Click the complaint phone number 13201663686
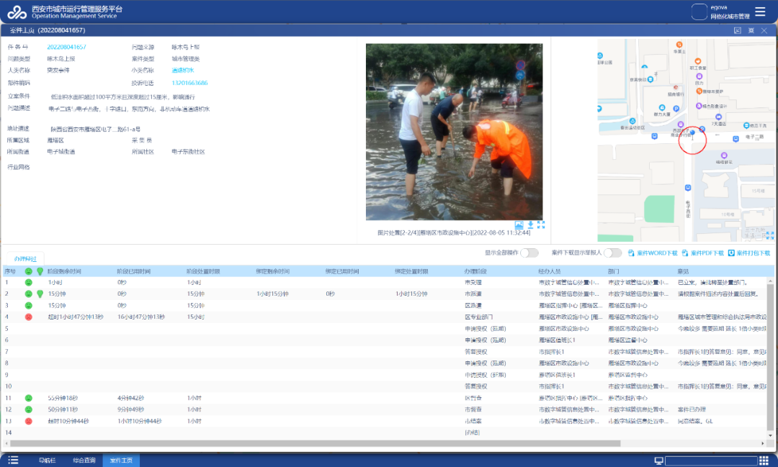This screenshot has height=467, width=778. (189, 83)
